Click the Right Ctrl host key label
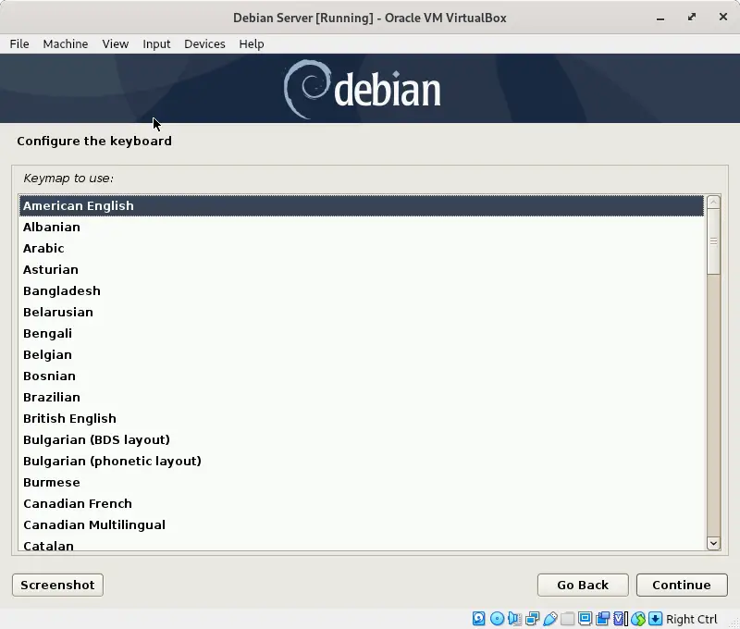This screenshot has height=629, width=740. click(x=691, y=619)
